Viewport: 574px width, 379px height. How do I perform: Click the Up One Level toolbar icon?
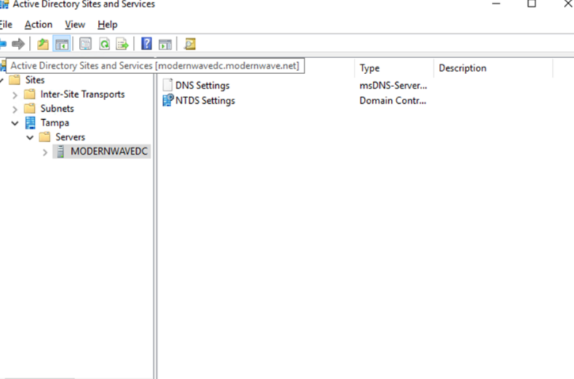point(44,44)
